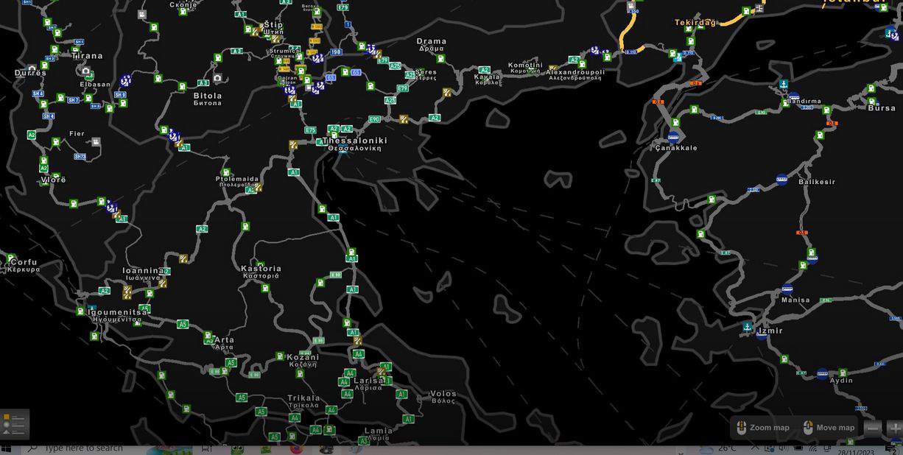Zoom in with the plus button
Screen dimensions: 903x455
894,428
